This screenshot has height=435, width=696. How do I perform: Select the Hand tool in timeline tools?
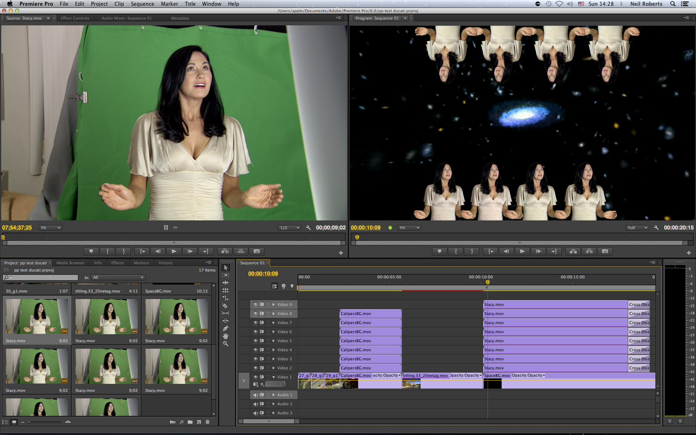tap(225, 335)
